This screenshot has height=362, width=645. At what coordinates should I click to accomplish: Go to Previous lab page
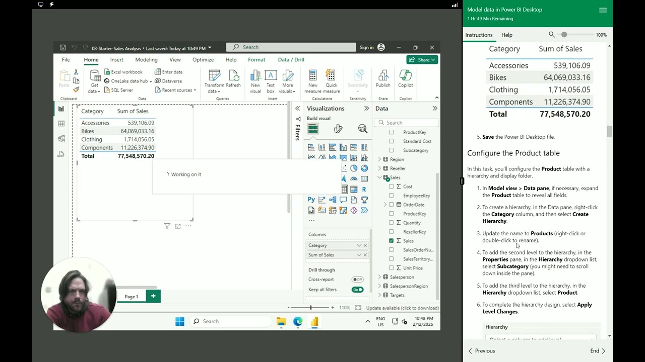(481, 351)
